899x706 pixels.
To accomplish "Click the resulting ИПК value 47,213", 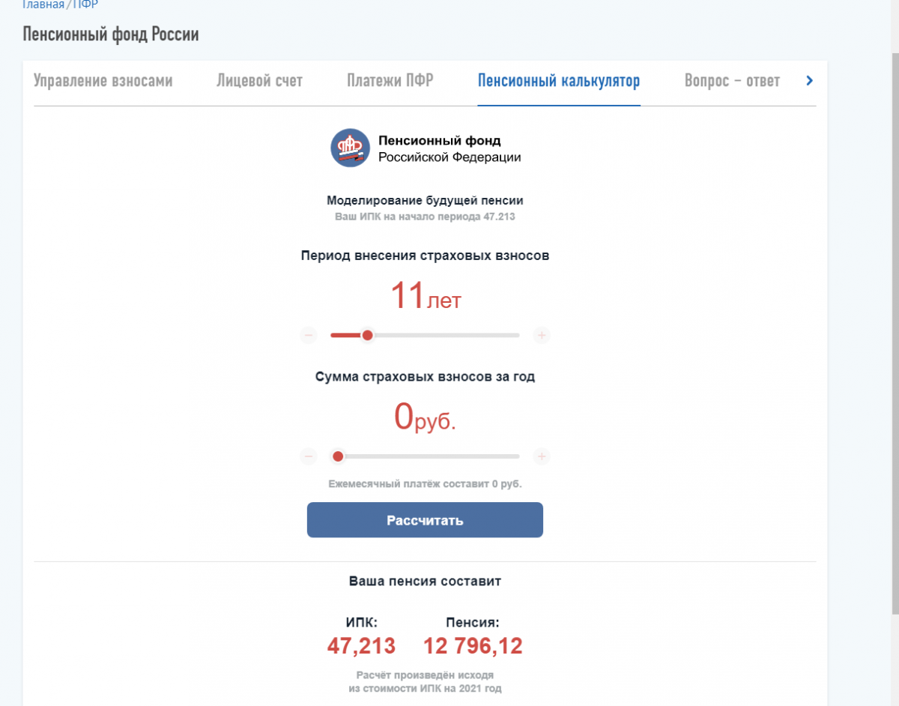I will [x=361, y=646].
